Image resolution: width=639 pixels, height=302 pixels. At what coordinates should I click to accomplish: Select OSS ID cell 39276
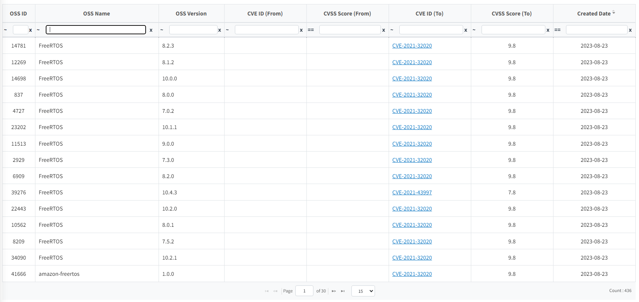(x=18, y=192)
